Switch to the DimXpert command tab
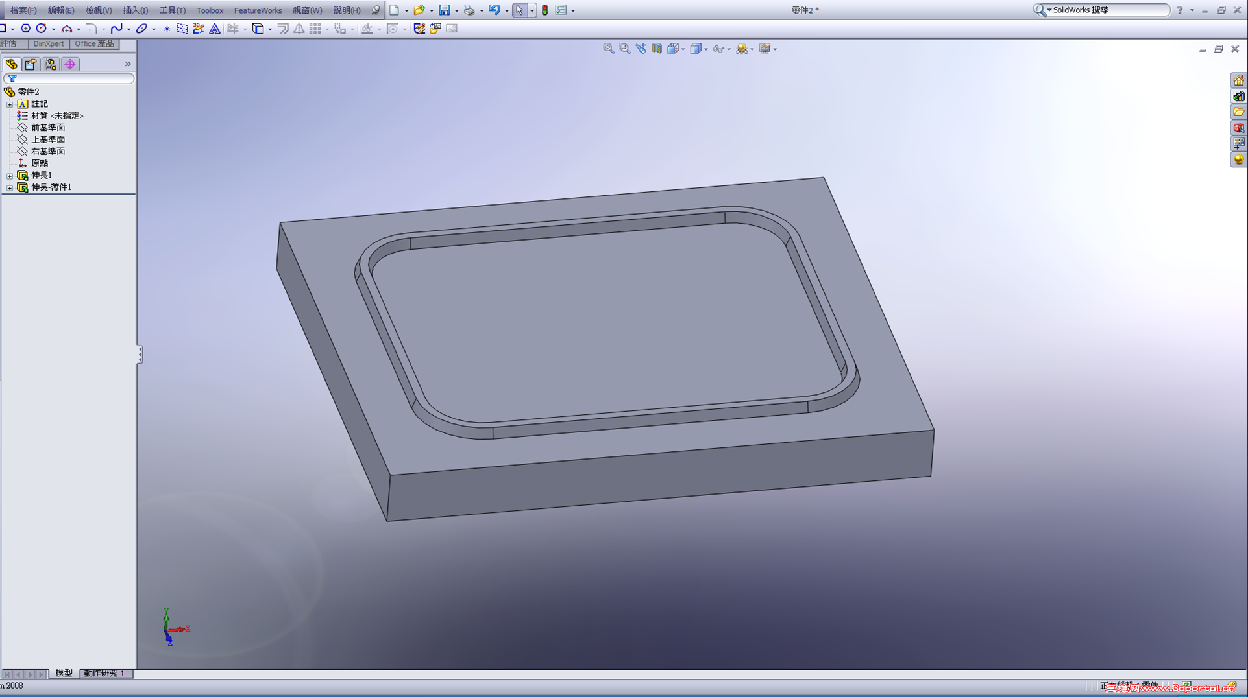 pos(49,44)
